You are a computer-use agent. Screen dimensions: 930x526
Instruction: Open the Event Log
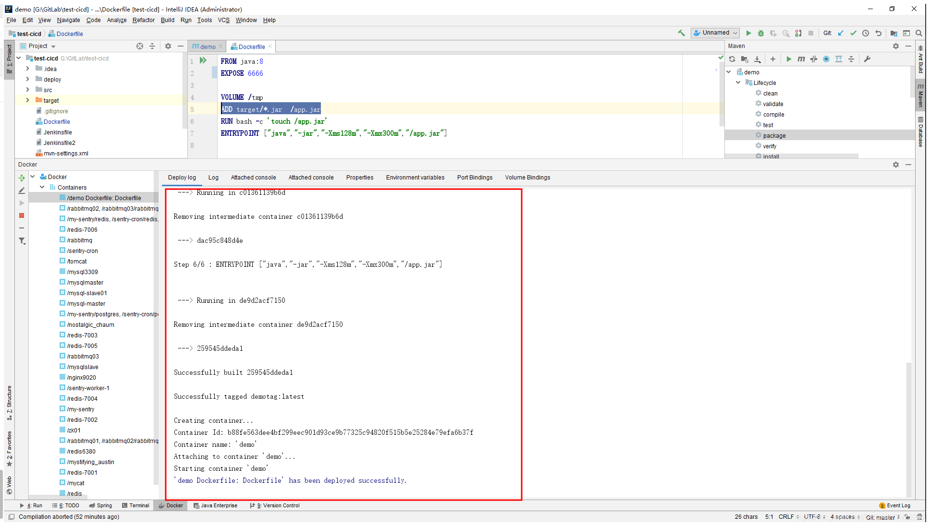pos(895,505)
